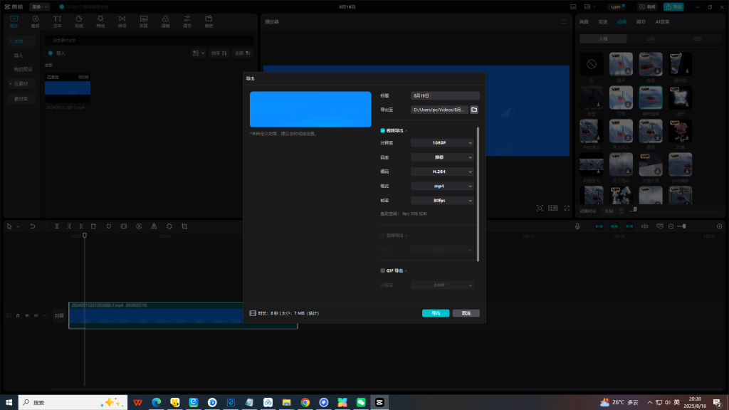Expand the 分辨率 1080P resolution dropdown

[x=442, y=143]
